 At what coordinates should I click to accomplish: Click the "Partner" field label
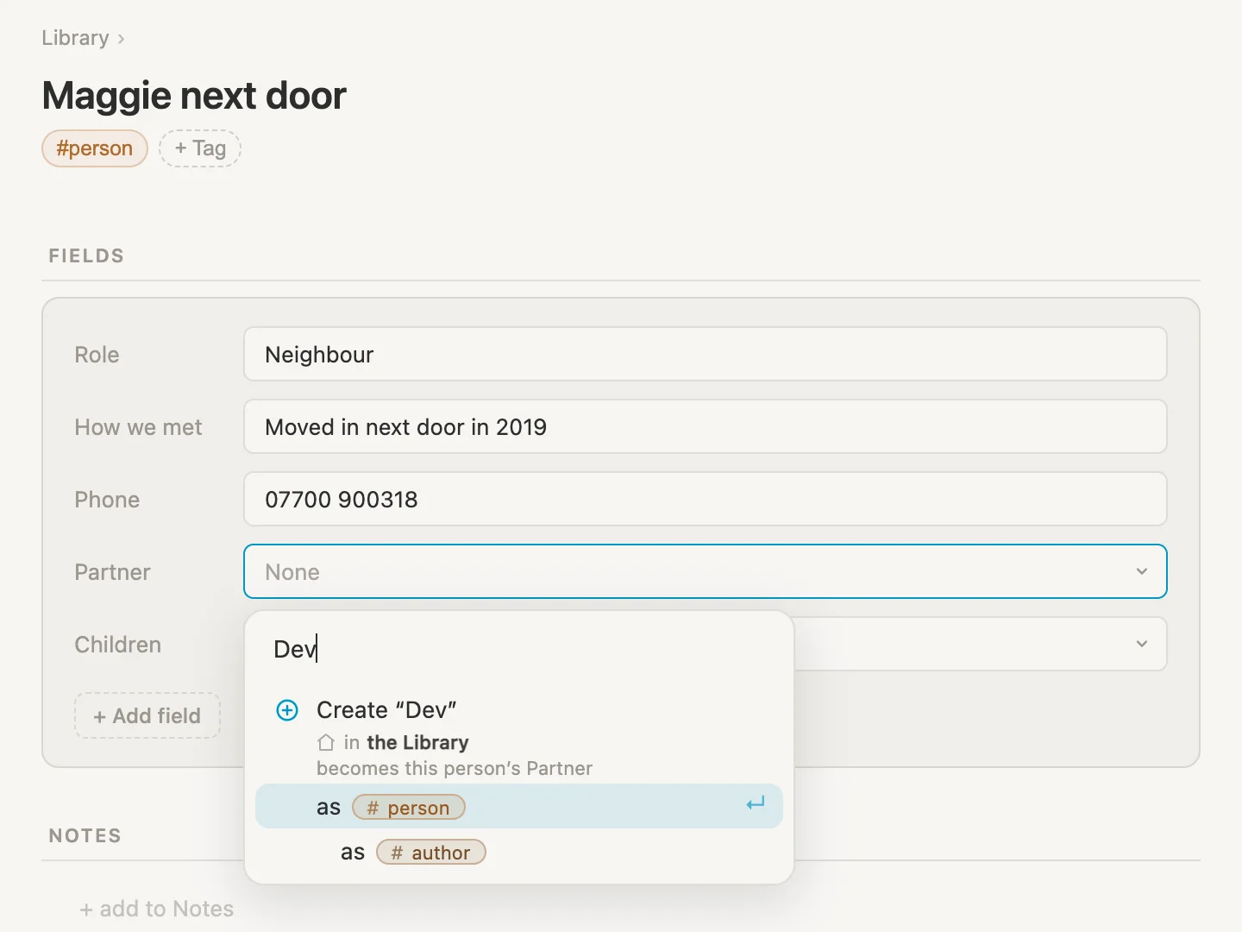pos(113,572)
